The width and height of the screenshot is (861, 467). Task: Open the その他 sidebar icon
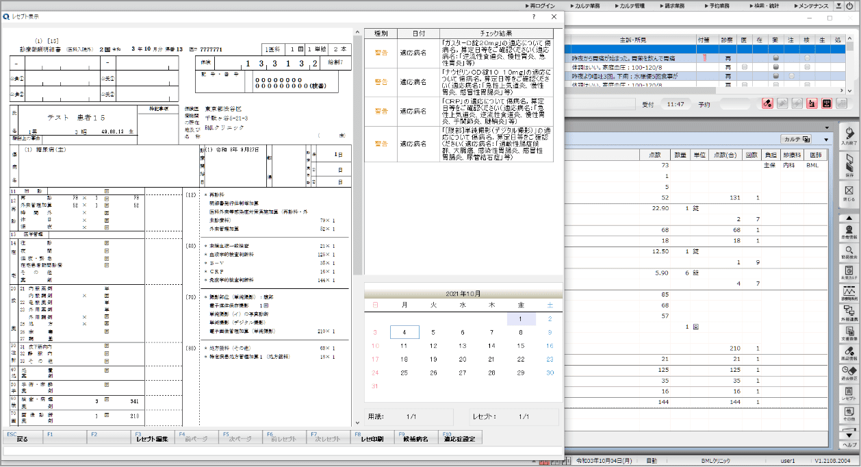click(x=849, y=413)
